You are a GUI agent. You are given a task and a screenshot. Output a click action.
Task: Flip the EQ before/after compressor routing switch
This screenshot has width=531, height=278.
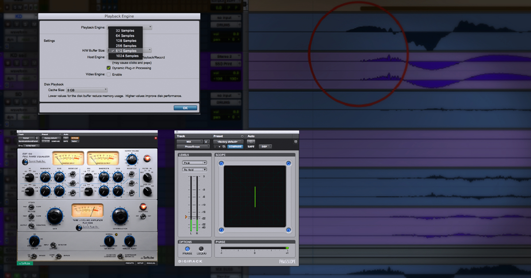click(120, 256)
